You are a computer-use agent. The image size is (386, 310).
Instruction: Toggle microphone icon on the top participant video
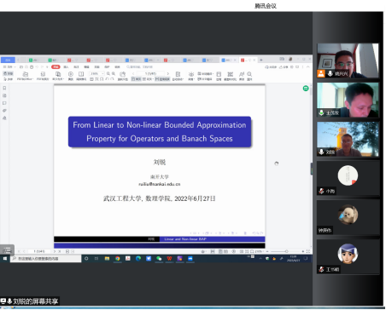[x=330, y=73]
